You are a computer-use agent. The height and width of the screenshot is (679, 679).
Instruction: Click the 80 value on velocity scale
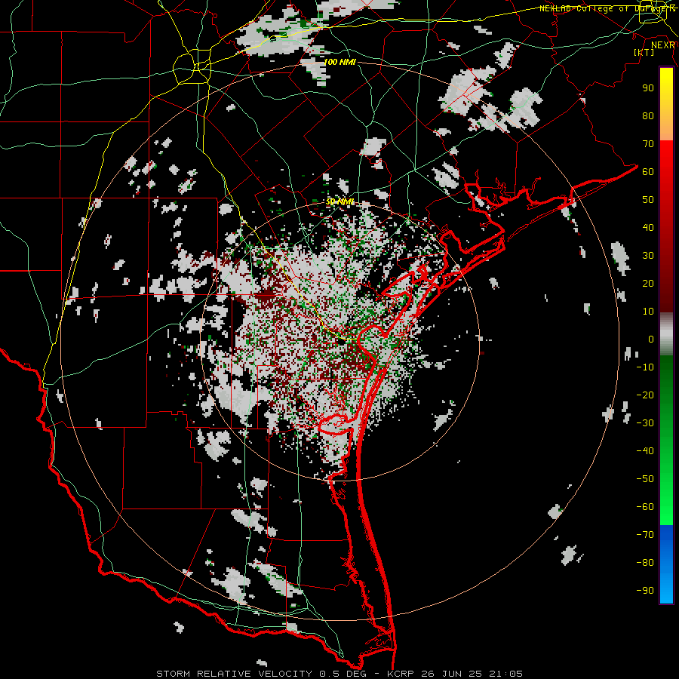coord(648,116)
